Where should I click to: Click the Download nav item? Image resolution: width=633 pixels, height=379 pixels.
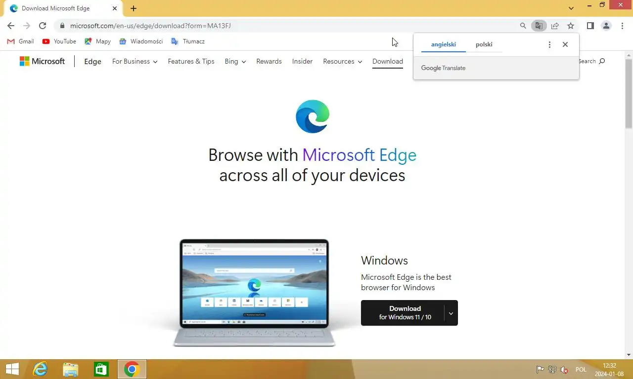tap(388, 62)
